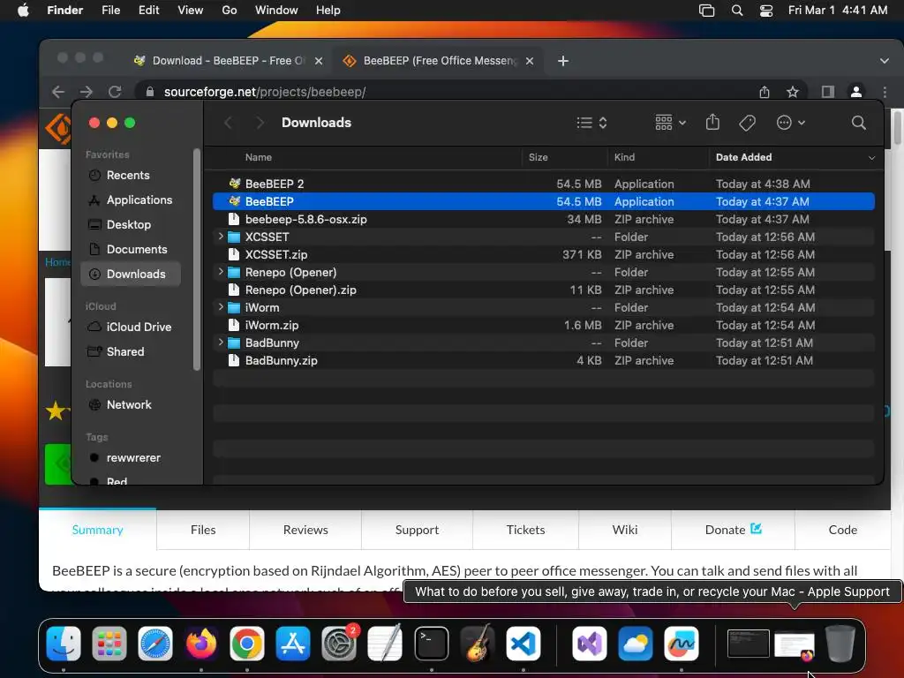The image size is (904, 678).
Task: Select beebeep-5.8.6-osx.zip file
Action: point(544,219)
